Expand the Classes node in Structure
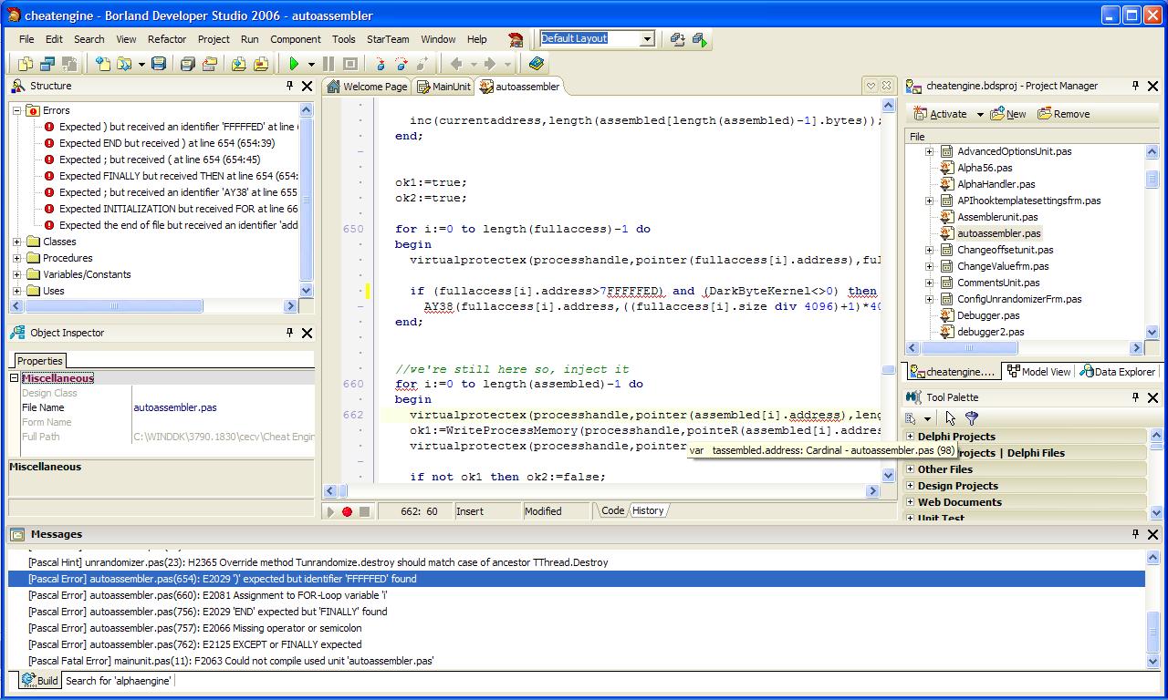Viewport: 1168px width, 700px height. pos(17,242)
